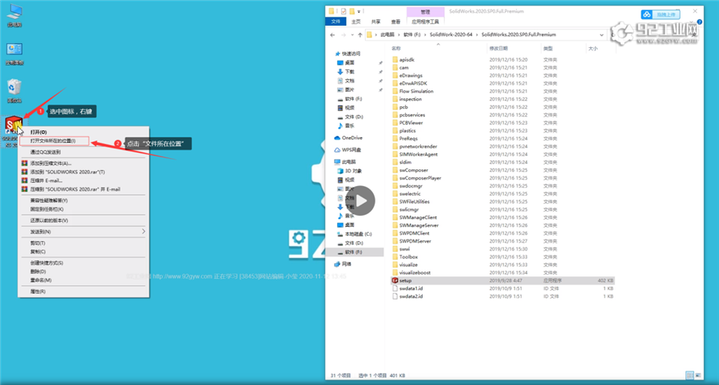Select the SWManageServer folder icon
Screen dimensions: 719x385
395,225
